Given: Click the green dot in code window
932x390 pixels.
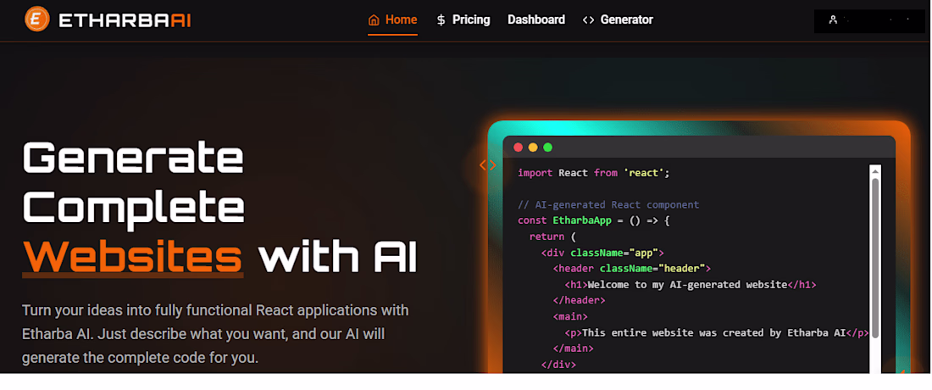Looking at the screenshot, I should [x=547, y=148].
